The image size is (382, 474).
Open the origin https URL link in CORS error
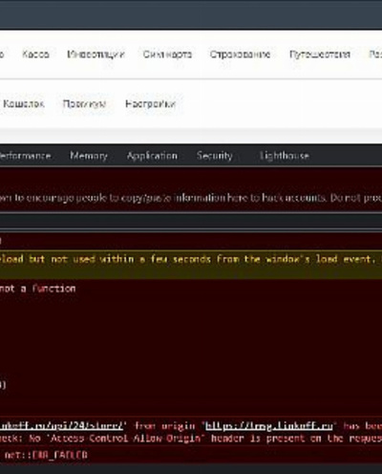[269, 426]
